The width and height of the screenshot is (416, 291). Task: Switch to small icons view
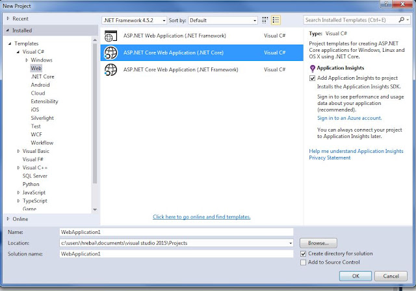tap(265, 20)
